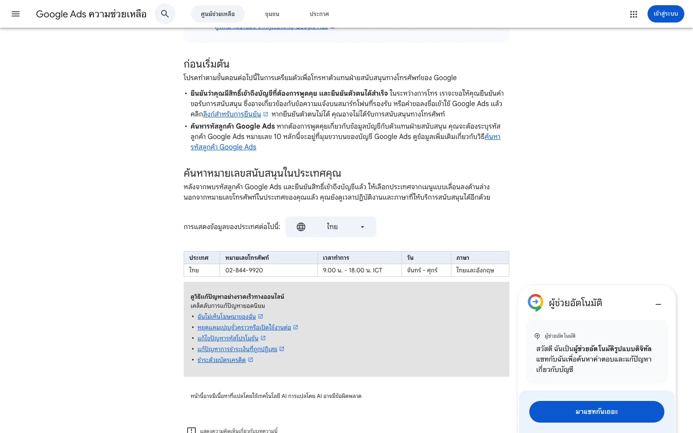Click the Google assistant logo icon

coord(536,303)
